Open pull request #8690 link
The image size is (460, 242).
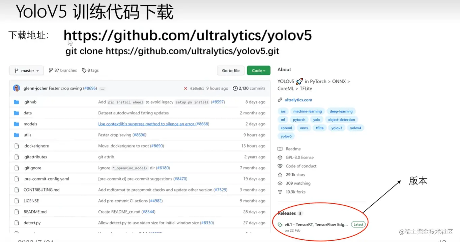tap(157, 146)
